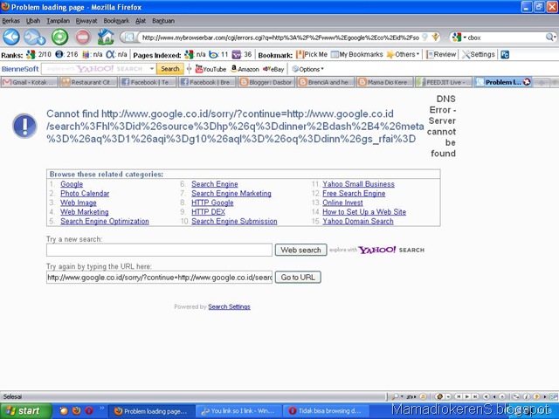Screen dimensions: 559x419
Task: Switch to the Mama Dio Kere tab
Action: (385, 82)
